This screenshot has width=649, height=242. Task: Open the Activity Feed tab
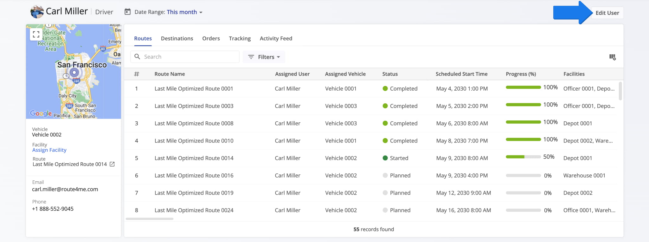click(276, 39)
